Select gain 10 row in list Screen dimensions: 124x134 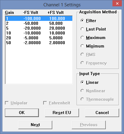coord(39,33)
